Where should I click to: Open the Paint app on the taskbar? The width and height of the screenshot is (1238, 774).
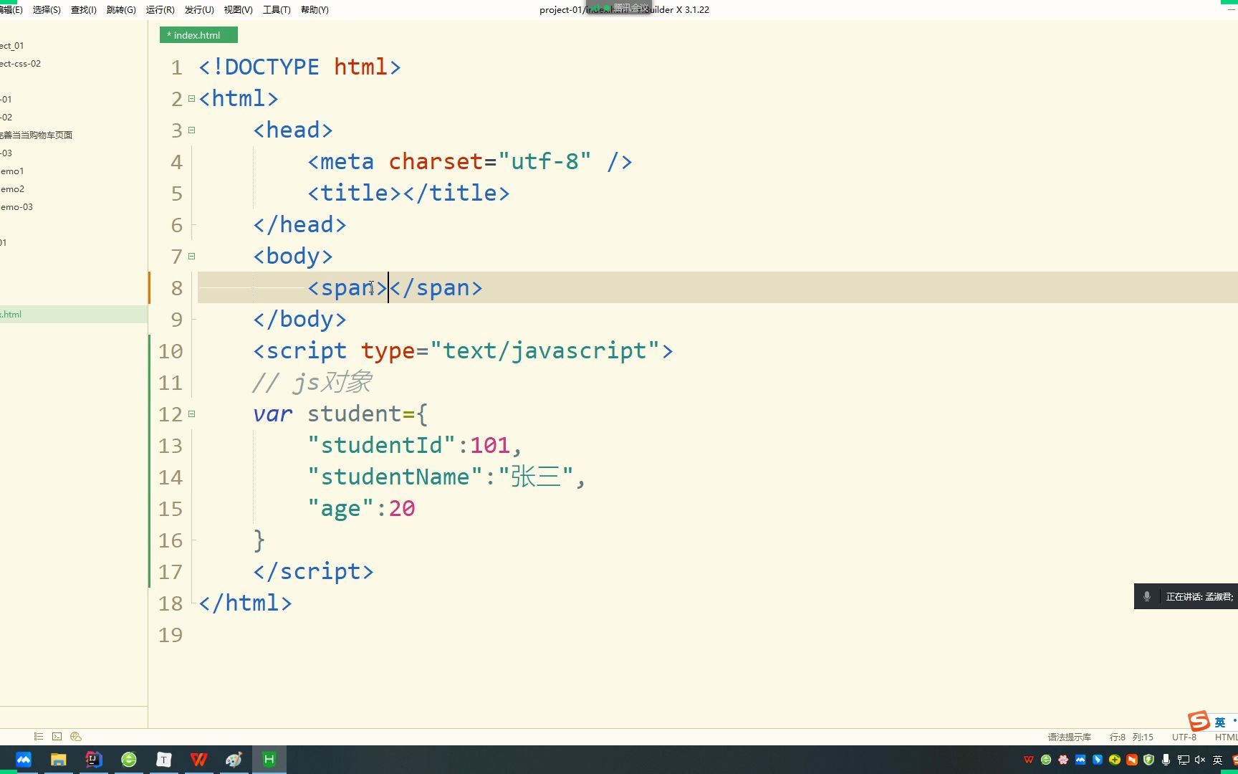[x=234, y=760]
